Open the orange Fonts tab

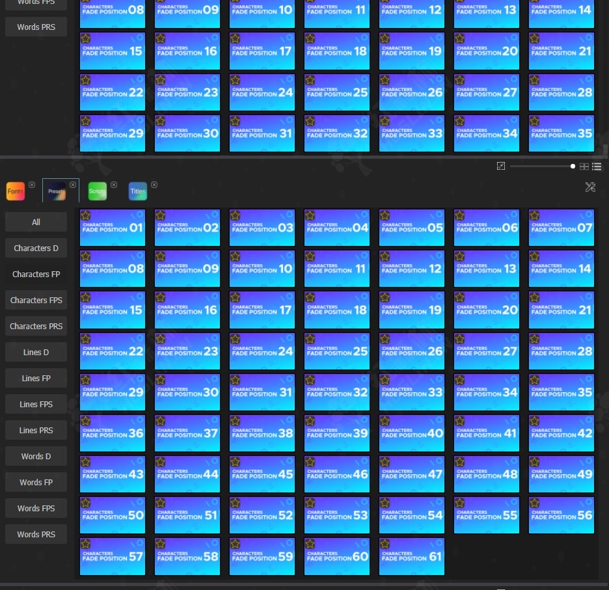pyautogui.click(x=16, y=191)
